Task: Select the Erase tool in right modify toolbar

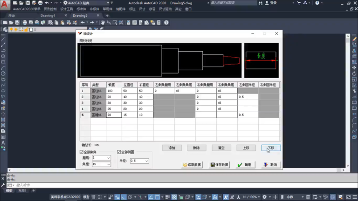Action: pyautogui.click(x=354, y=39)
